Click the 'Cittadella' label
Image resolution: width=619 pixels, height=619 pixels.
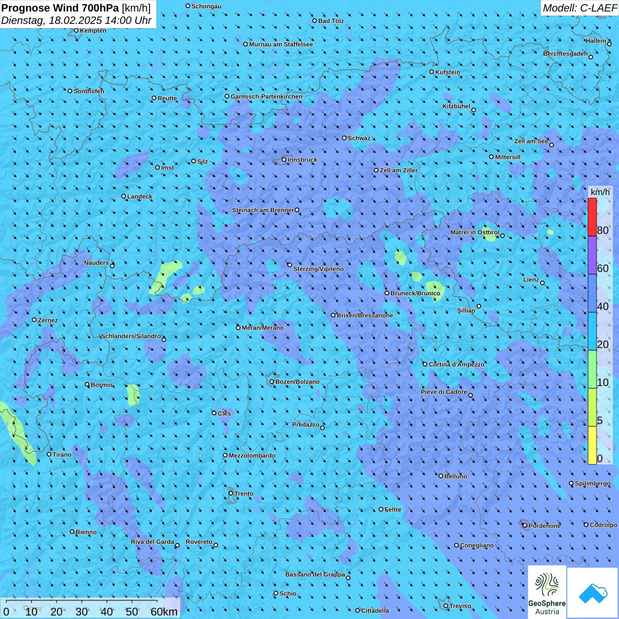[x=375, y=611]
